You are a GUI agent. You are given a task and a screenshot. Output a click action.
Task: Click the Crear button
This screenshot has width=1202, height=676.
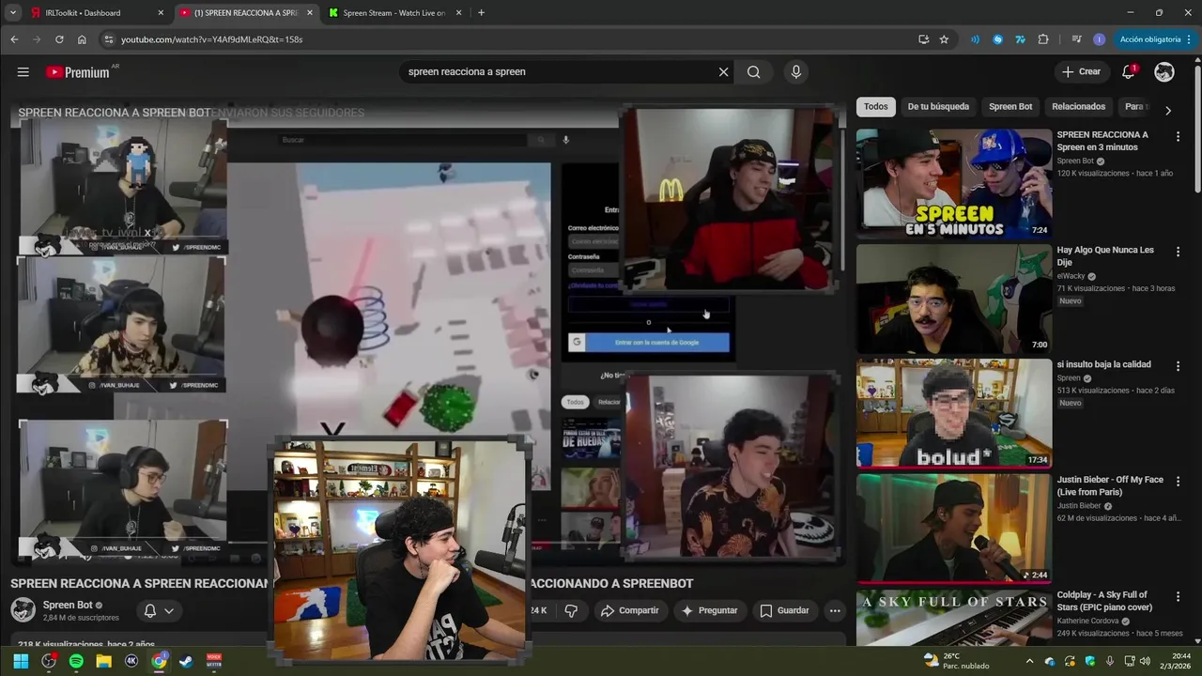[x=1081, y=72]
